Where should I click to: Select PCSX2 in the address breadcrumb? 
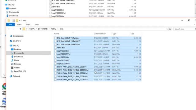54,29
